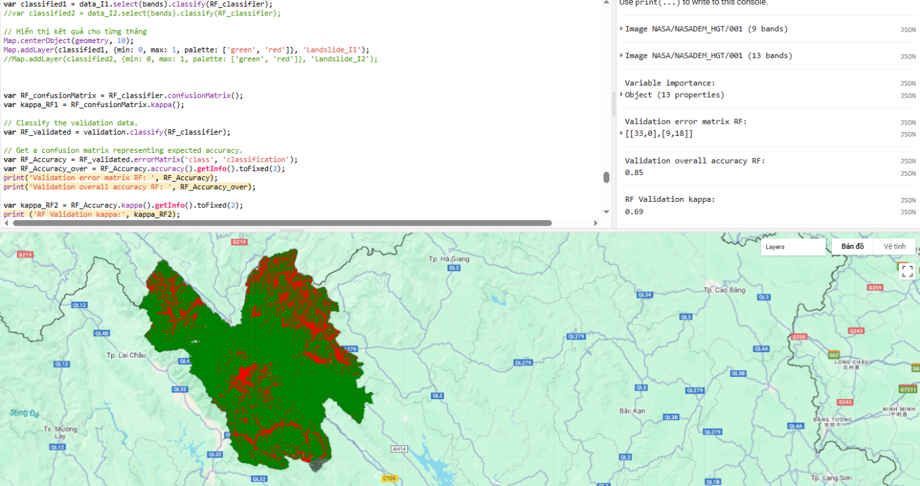Expand the 13 bands NASADEM image entry

point(621,56)
